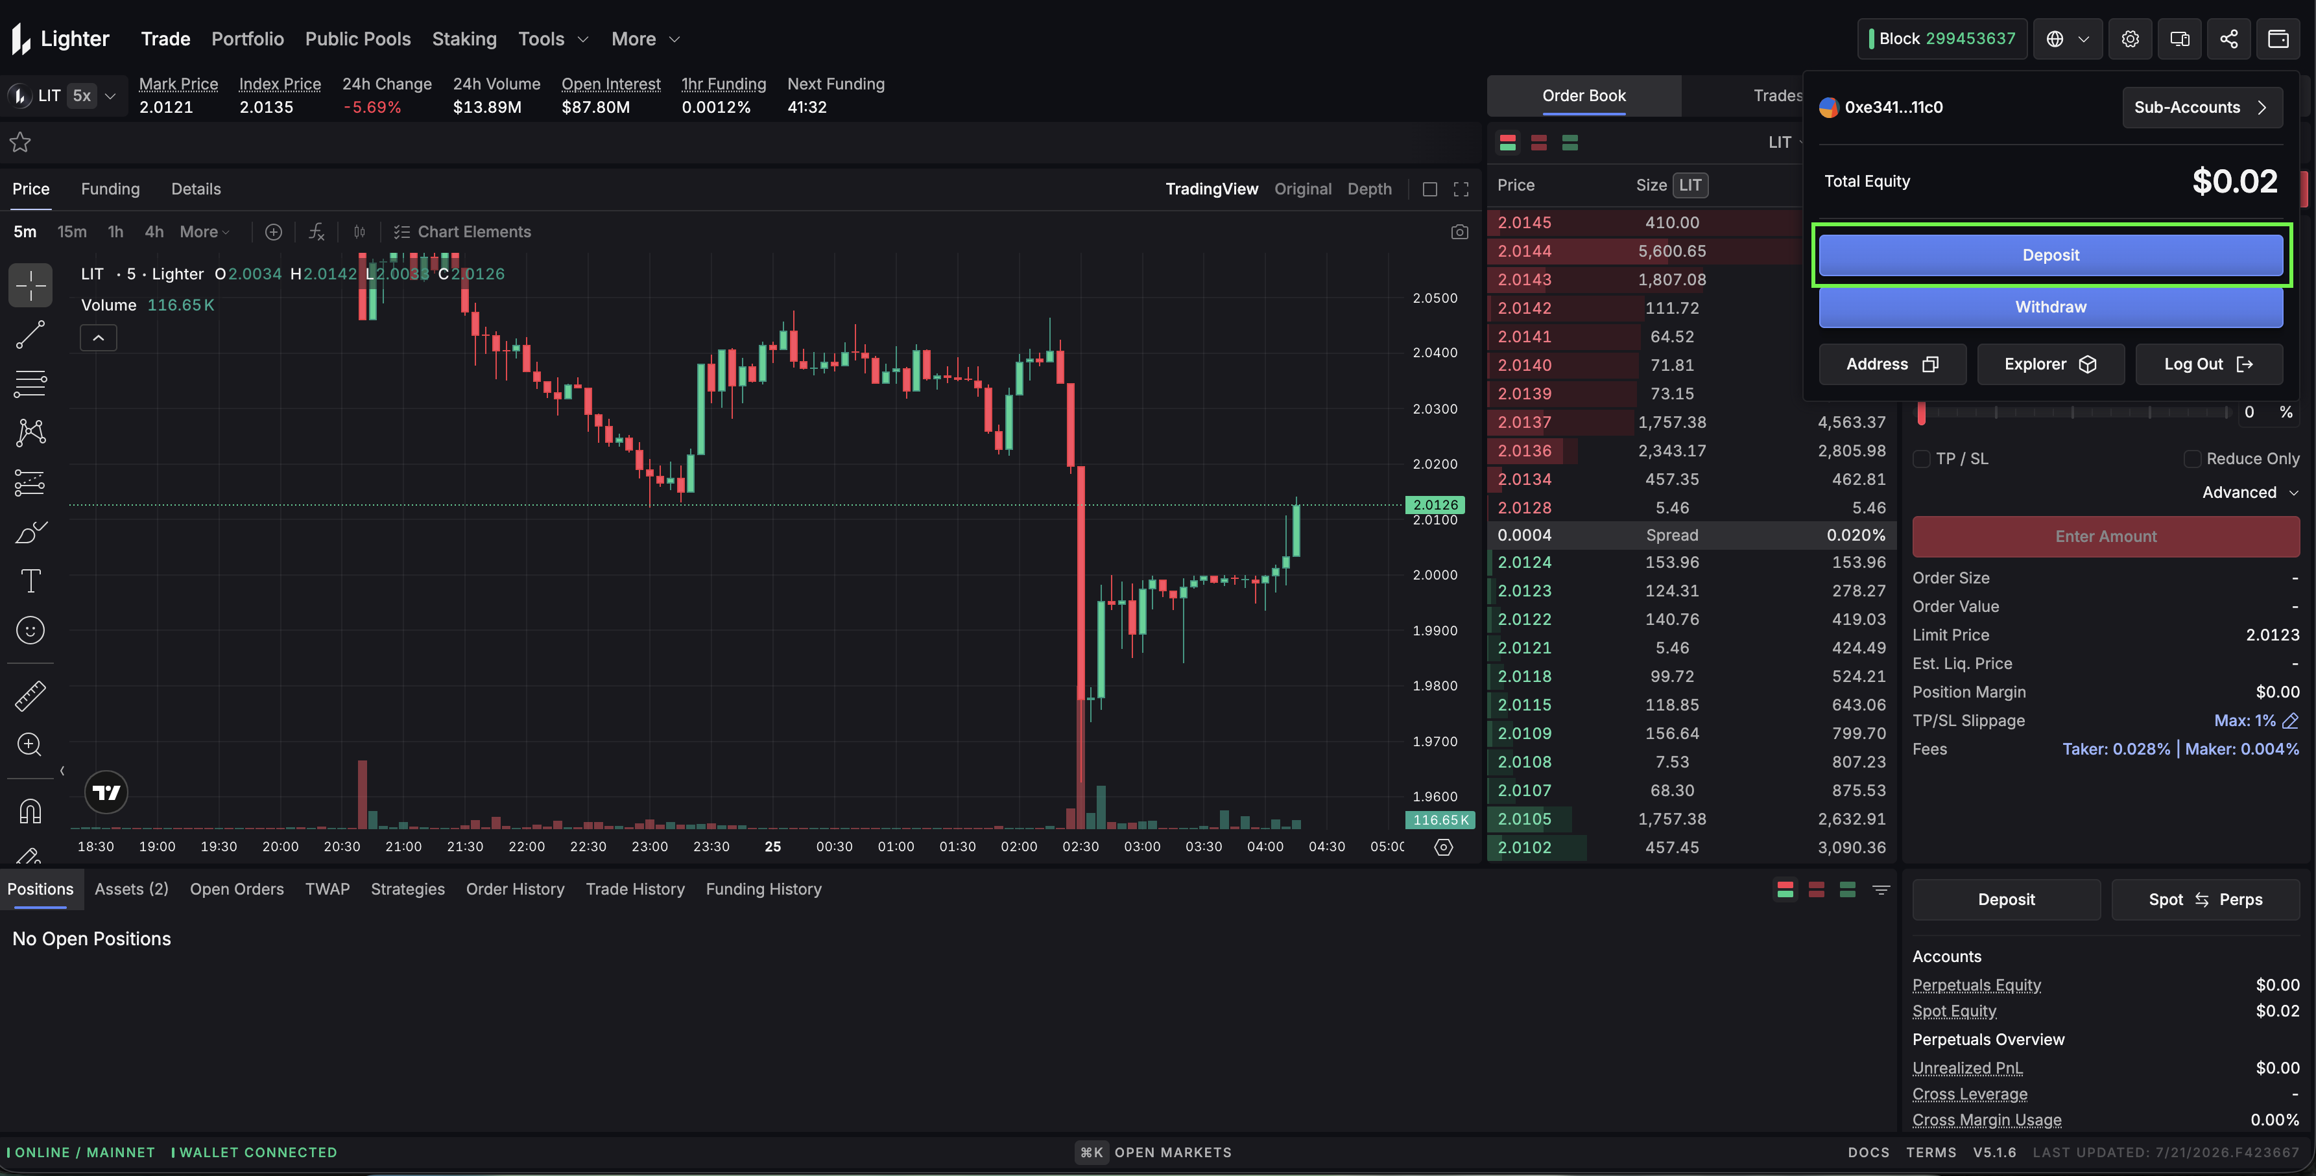This screenshot has height=1176, width=2316.
Task: Click the wallet icon in top bar
Action: click(2278, 39)
